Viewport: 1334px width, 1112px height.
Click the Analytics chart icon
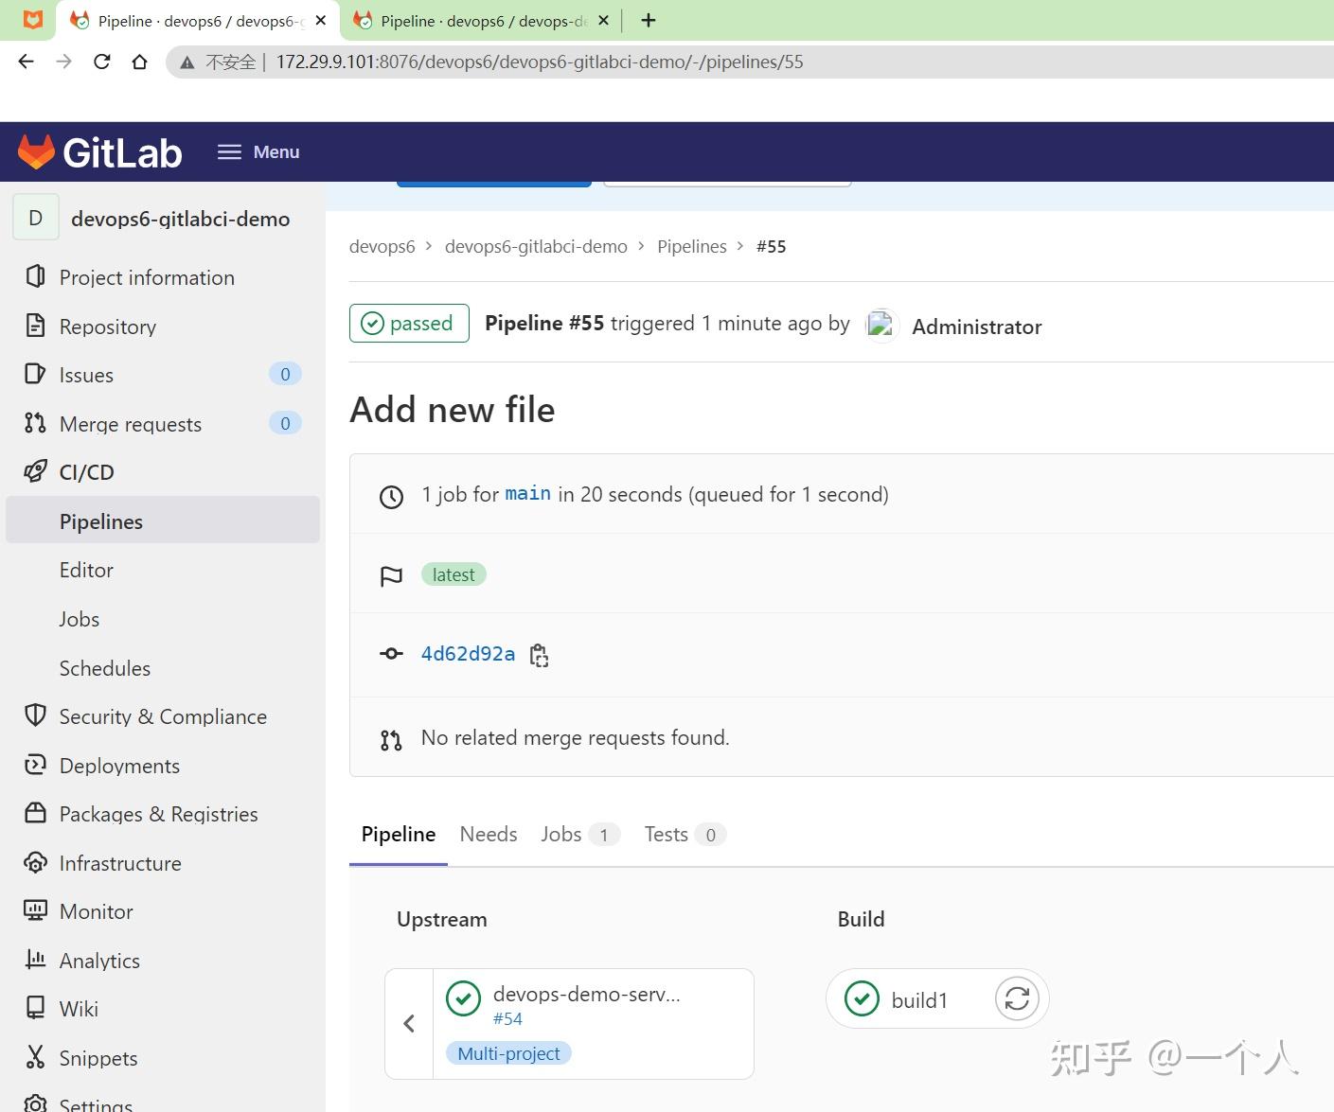[35, 960]
